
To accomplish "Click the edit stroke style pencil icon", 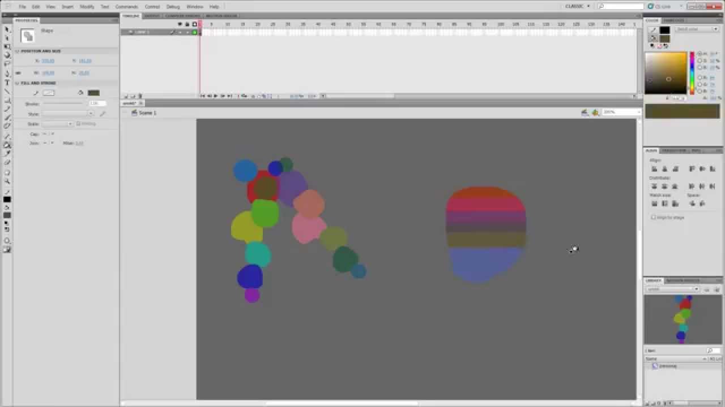I will (103, 114).
